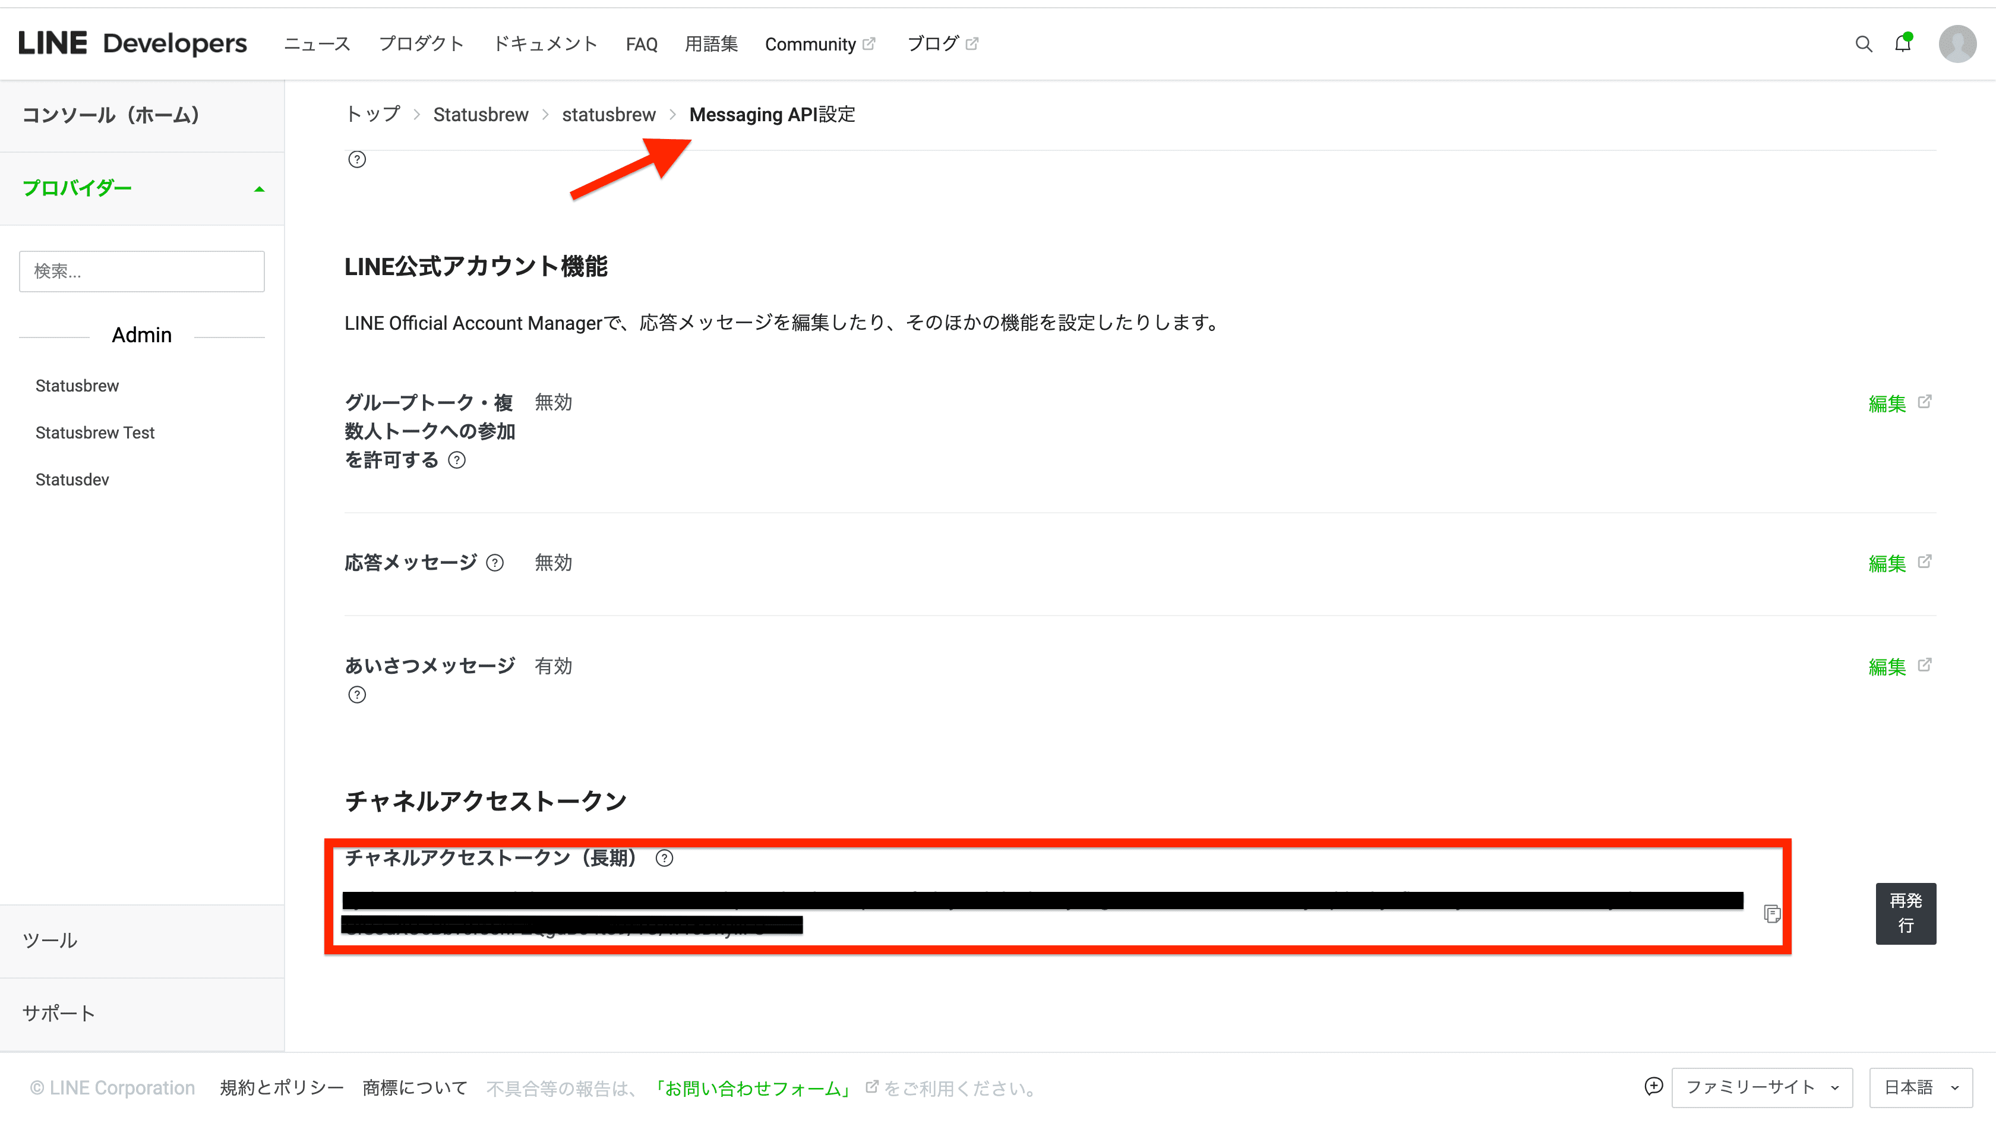Select the Statusdev provider
Screen dimensions: 1996x1123
coord(72,480)
